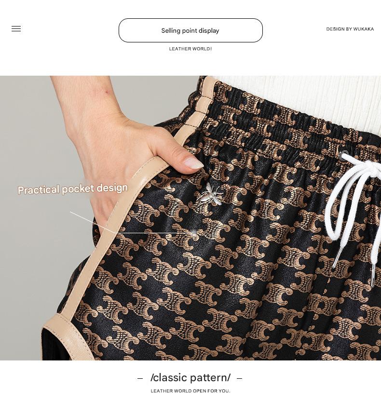
Task: Click the glowing pointer dot on pocket
Action: tap(194, 233)
